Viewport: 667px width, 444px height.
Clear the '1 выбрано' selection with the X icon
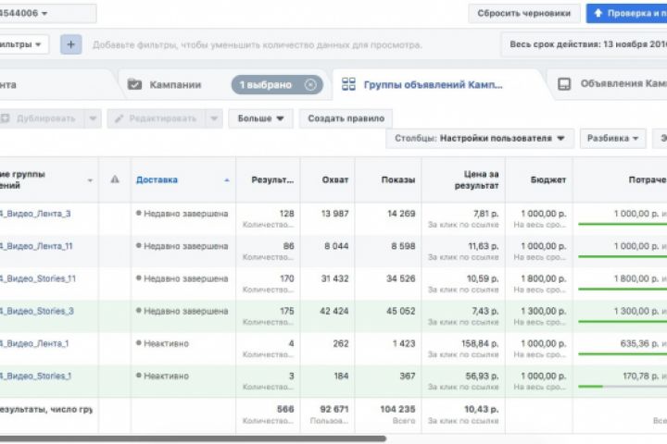[x=310, y=84]
